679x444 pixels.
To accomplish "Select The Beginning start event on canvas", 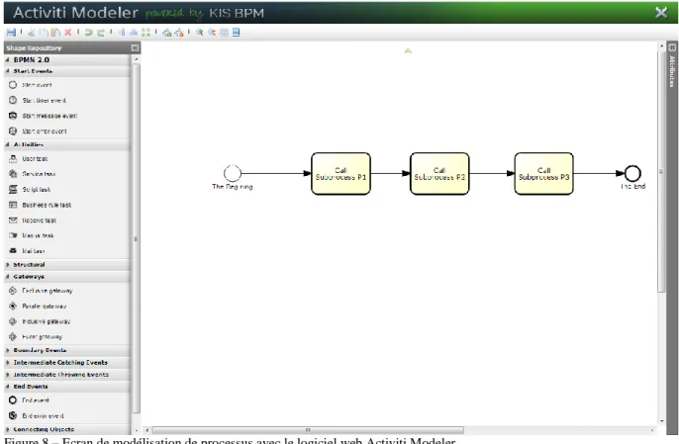I will point(233,173).
